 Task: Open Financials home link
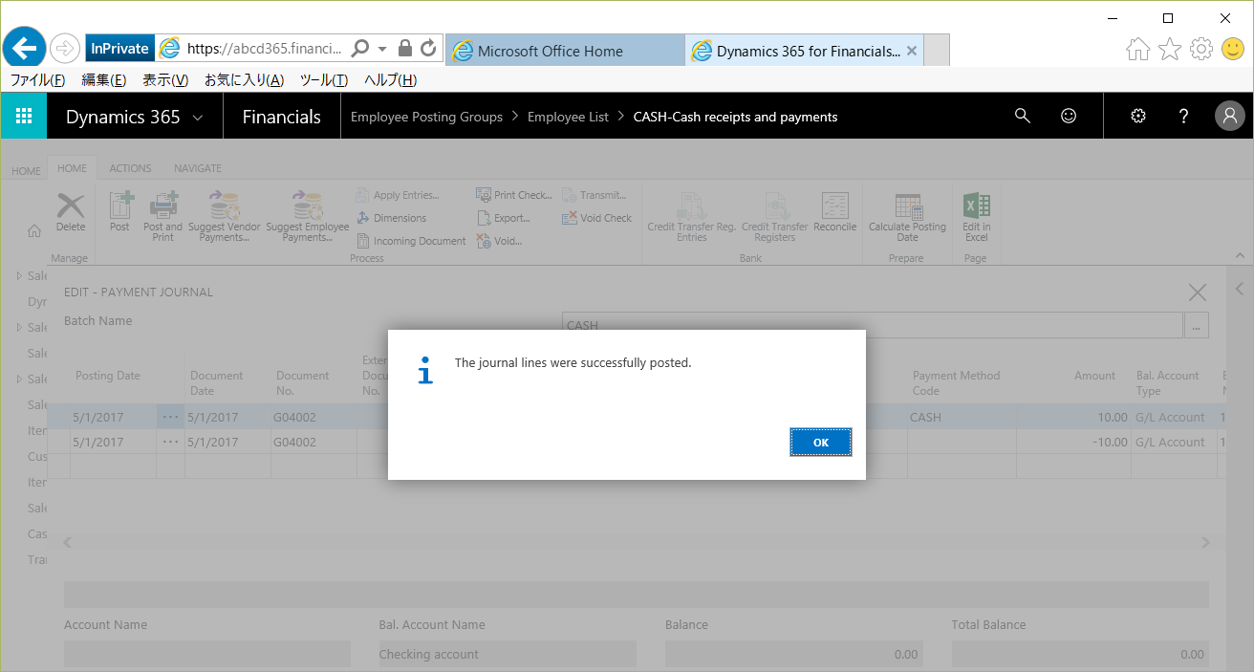click(x=282, y=117)
